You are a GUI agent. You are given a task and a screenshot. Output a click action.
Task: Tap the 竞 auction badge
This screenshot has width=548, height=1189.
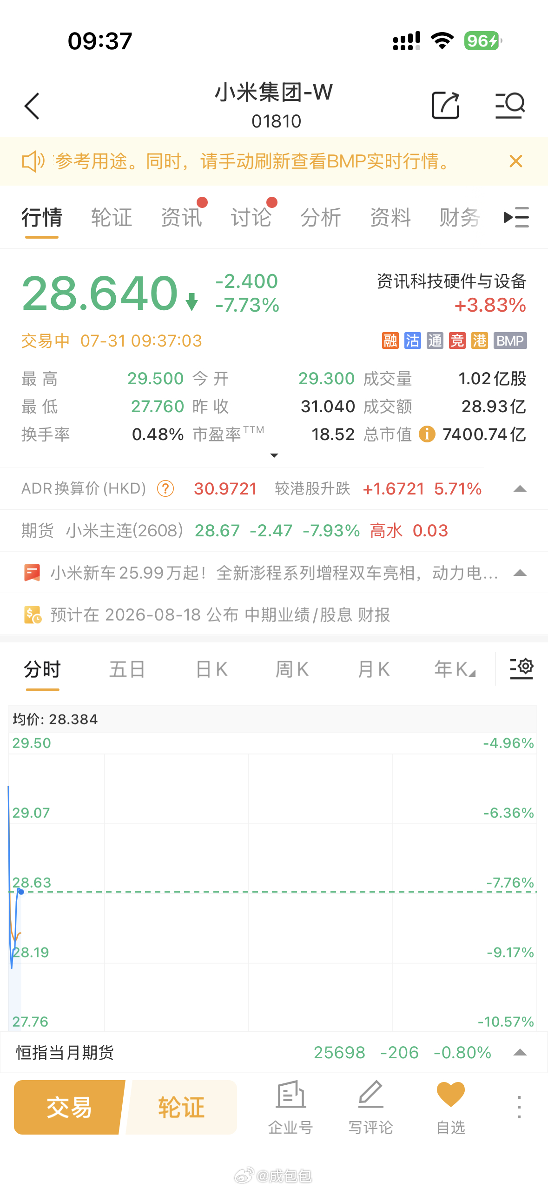coord(457,341)
